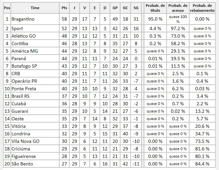This screenshot has height=170, width=219.
Task: Click the SG column header
Action: pyautogui.click(x=136, y=8)
